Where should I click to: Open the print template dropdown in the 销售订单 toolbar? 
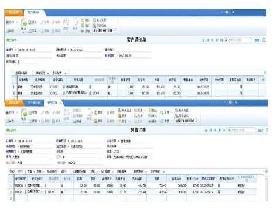(x=186, y=121)
